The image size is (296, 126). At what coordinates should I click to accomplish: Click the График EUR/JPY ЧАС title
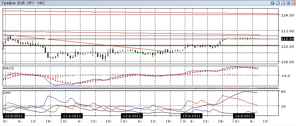[23, 3]
